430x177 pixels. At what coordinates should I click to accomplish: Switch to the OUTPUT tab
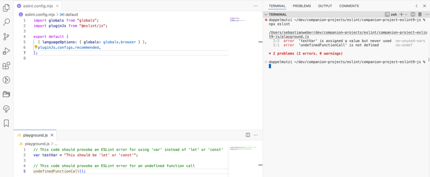(325, 6)
